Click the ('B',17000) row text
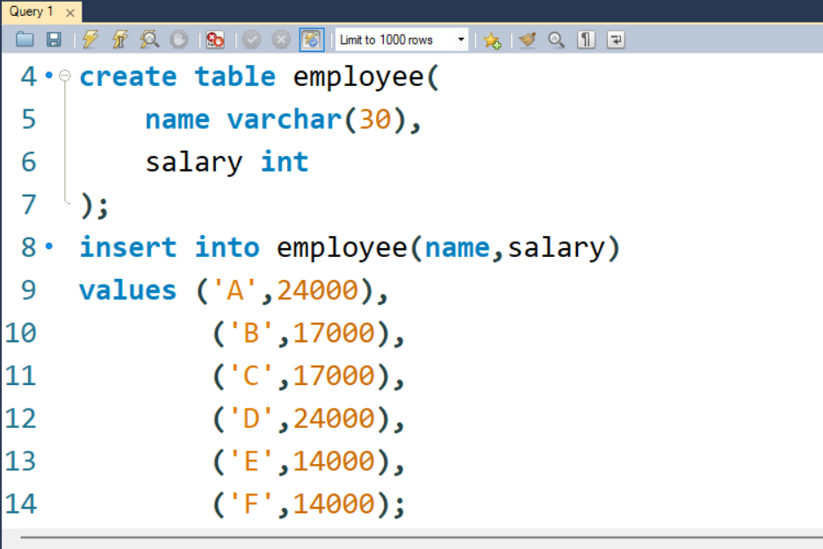 tap(308, 333)
